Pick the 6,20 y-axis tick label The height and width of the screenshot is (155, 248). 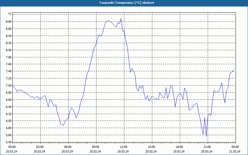pos(9,114)
